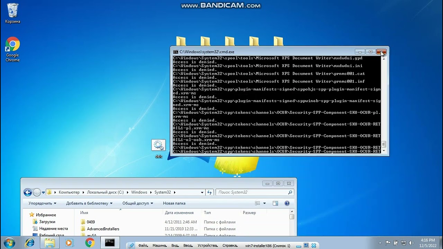The image size is (443, 249).
Task: Open Добавить в библиотеку dropdown
Action: click(x=89, y=203)
